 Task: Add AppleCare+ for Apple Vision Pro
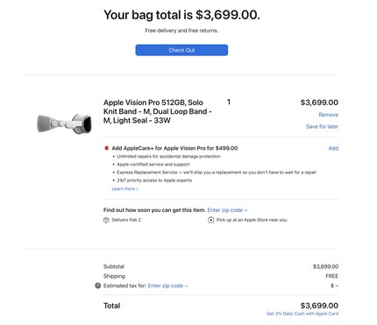pyautogui.click(x=333, y=148)
